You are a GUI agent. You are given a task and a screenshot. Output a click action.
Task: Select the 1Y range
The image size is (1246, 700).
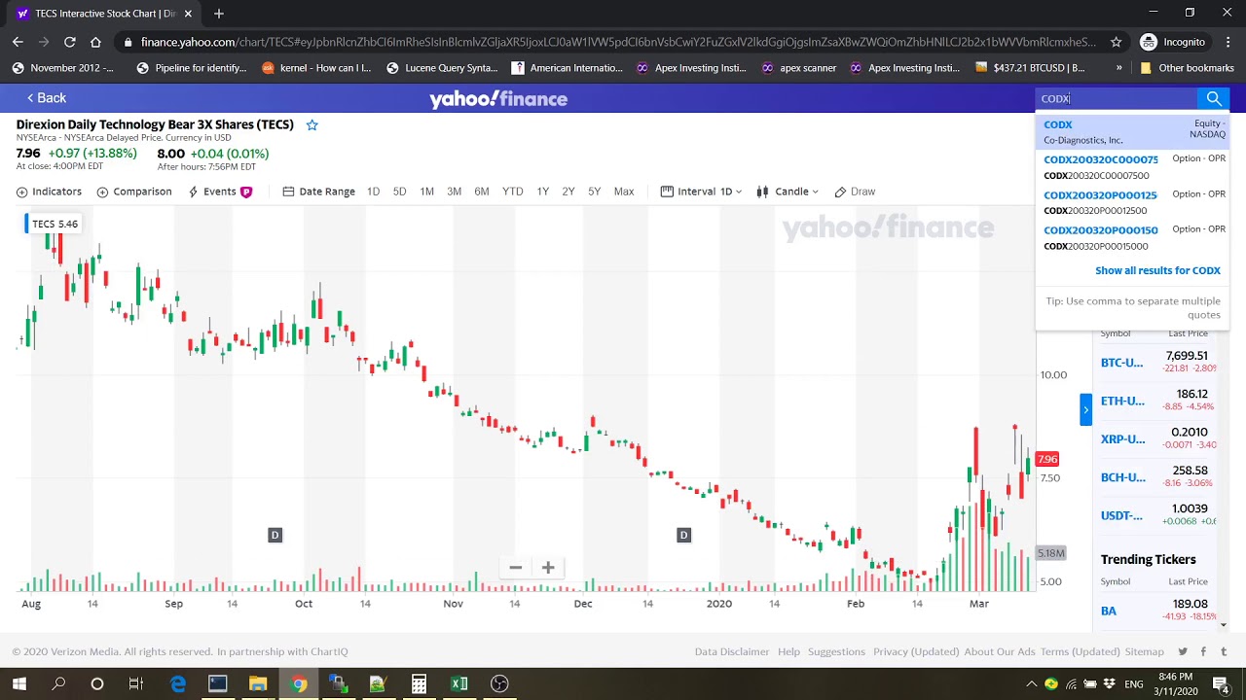pos(542,192)
